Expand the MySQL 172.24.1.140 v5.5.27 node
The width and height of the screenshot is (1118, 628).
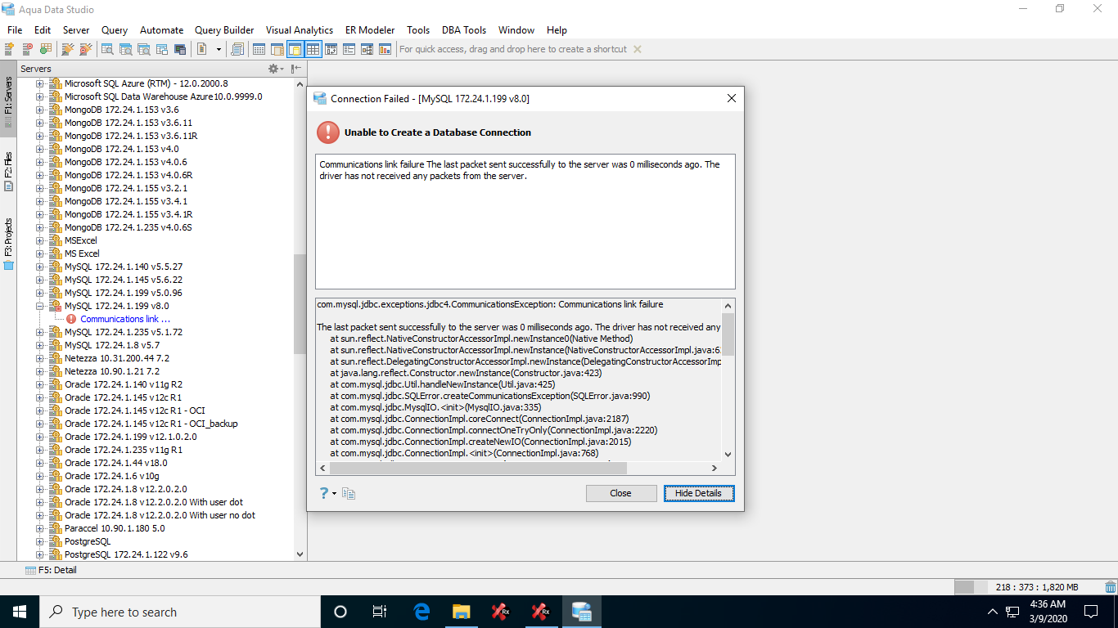(x=40, y=267)
